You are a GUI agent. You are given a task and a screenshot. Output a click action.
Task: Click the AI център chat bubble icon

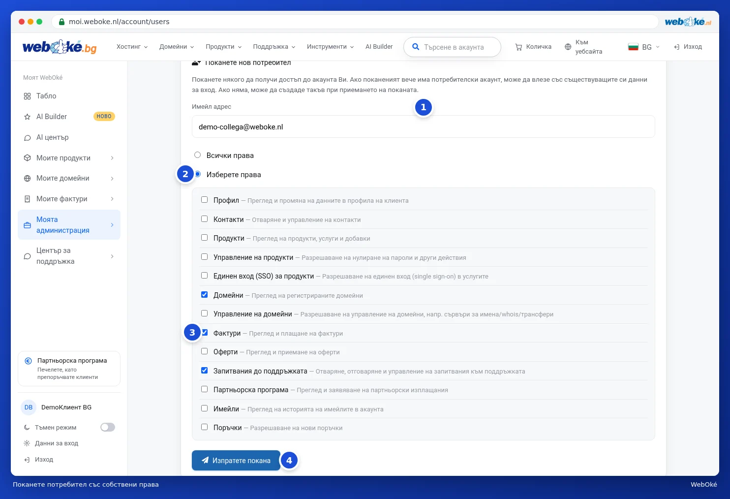(x=27, y=138)
